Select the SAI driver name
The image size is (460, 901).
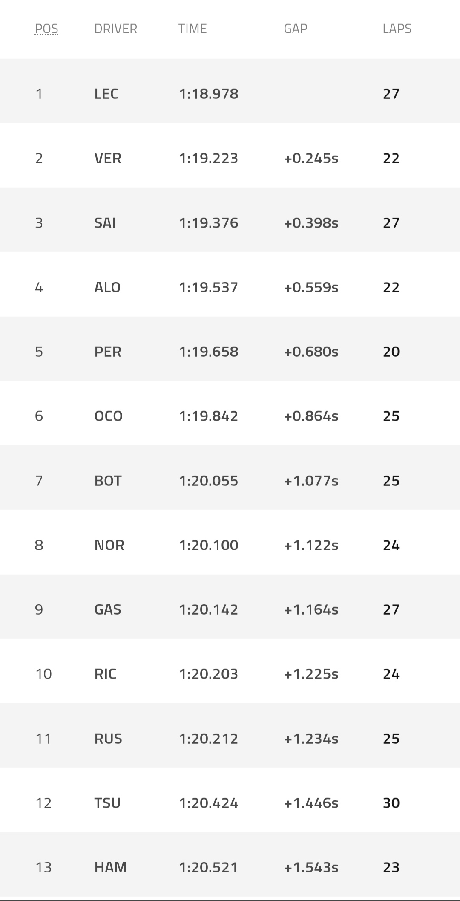pyautogui.click(x=105, y=223)
